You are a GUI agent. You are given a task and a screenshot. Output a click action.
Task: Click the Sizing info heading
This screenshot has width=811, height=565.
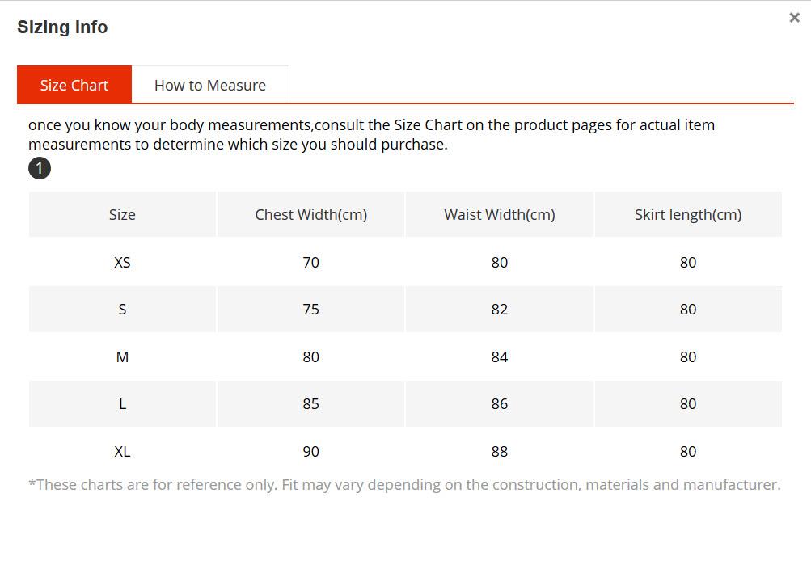tap(62, 27)
